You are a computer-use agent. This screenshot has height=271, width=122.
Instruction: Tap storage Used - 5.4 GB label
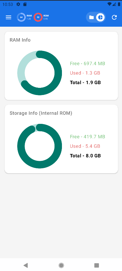click(85, 146)
